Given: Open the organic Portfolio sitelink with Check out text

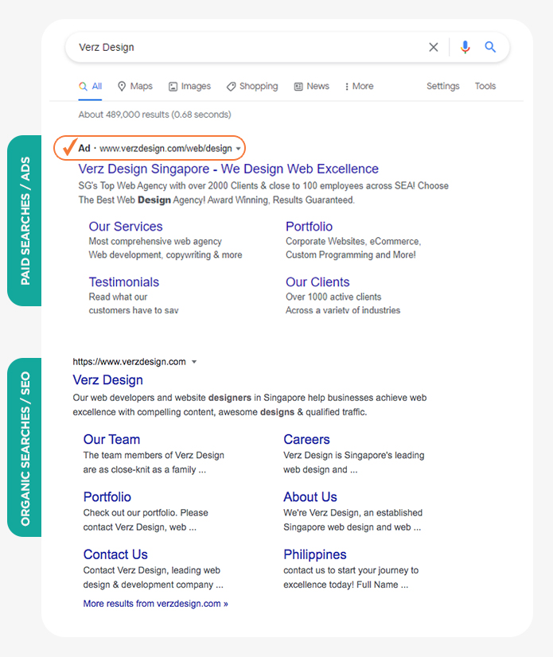Looking at the screenshot, I should pyautogui.click(x=107, y=497).
